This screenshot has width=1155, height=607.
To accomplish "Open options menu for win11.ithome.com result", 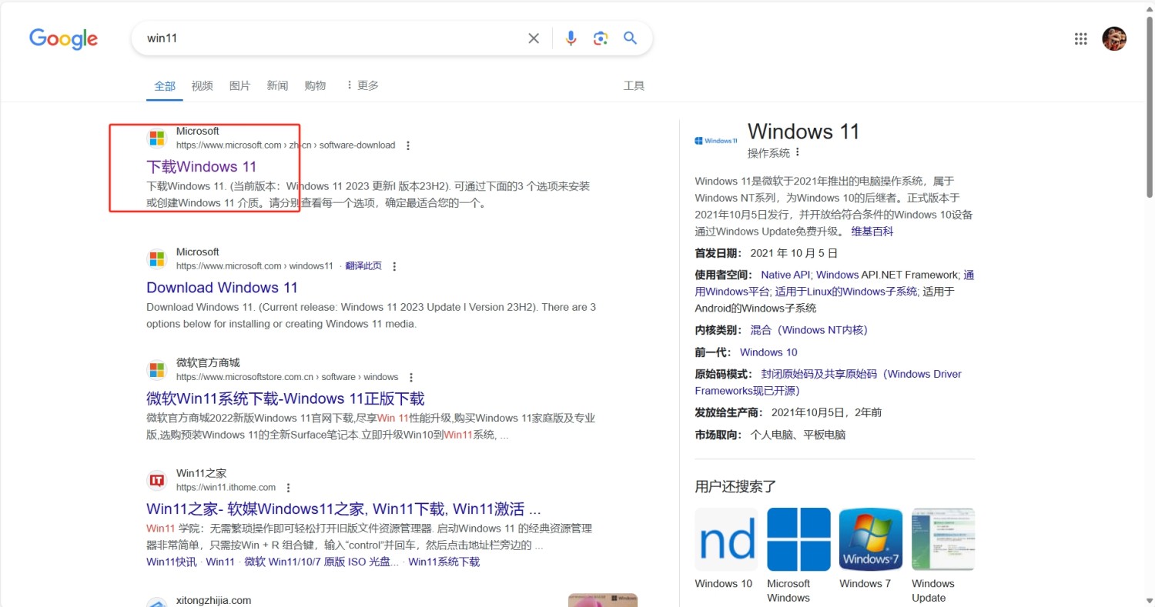I will pos(289,488).
